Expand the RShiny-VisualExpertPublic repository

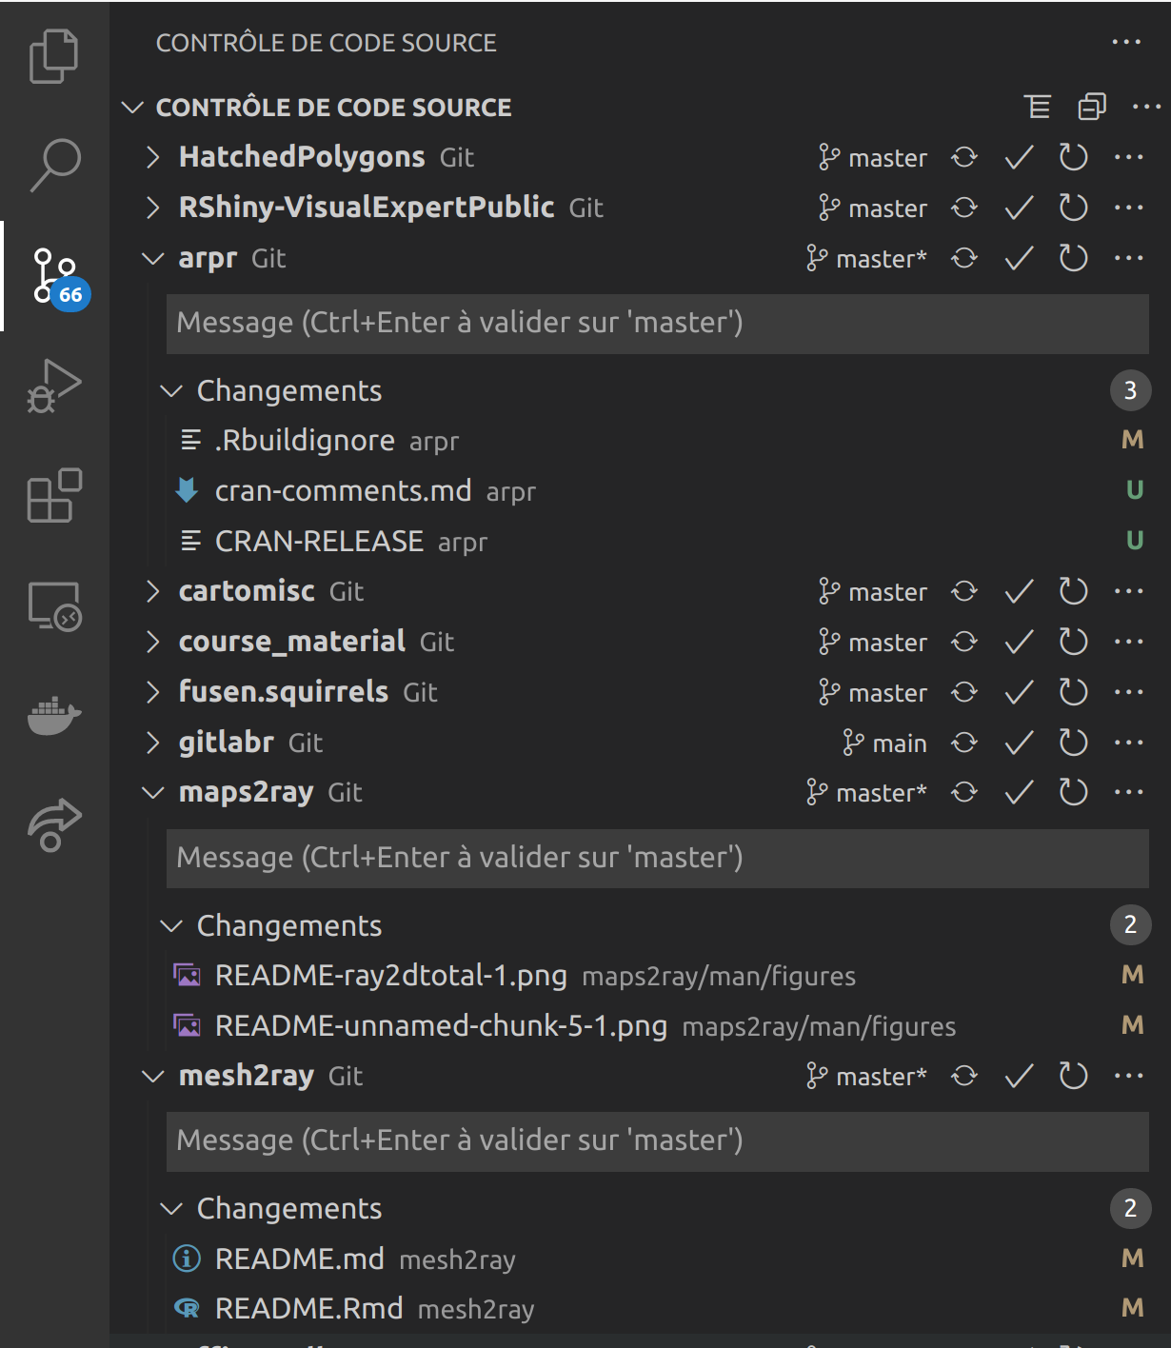(152, 208)
